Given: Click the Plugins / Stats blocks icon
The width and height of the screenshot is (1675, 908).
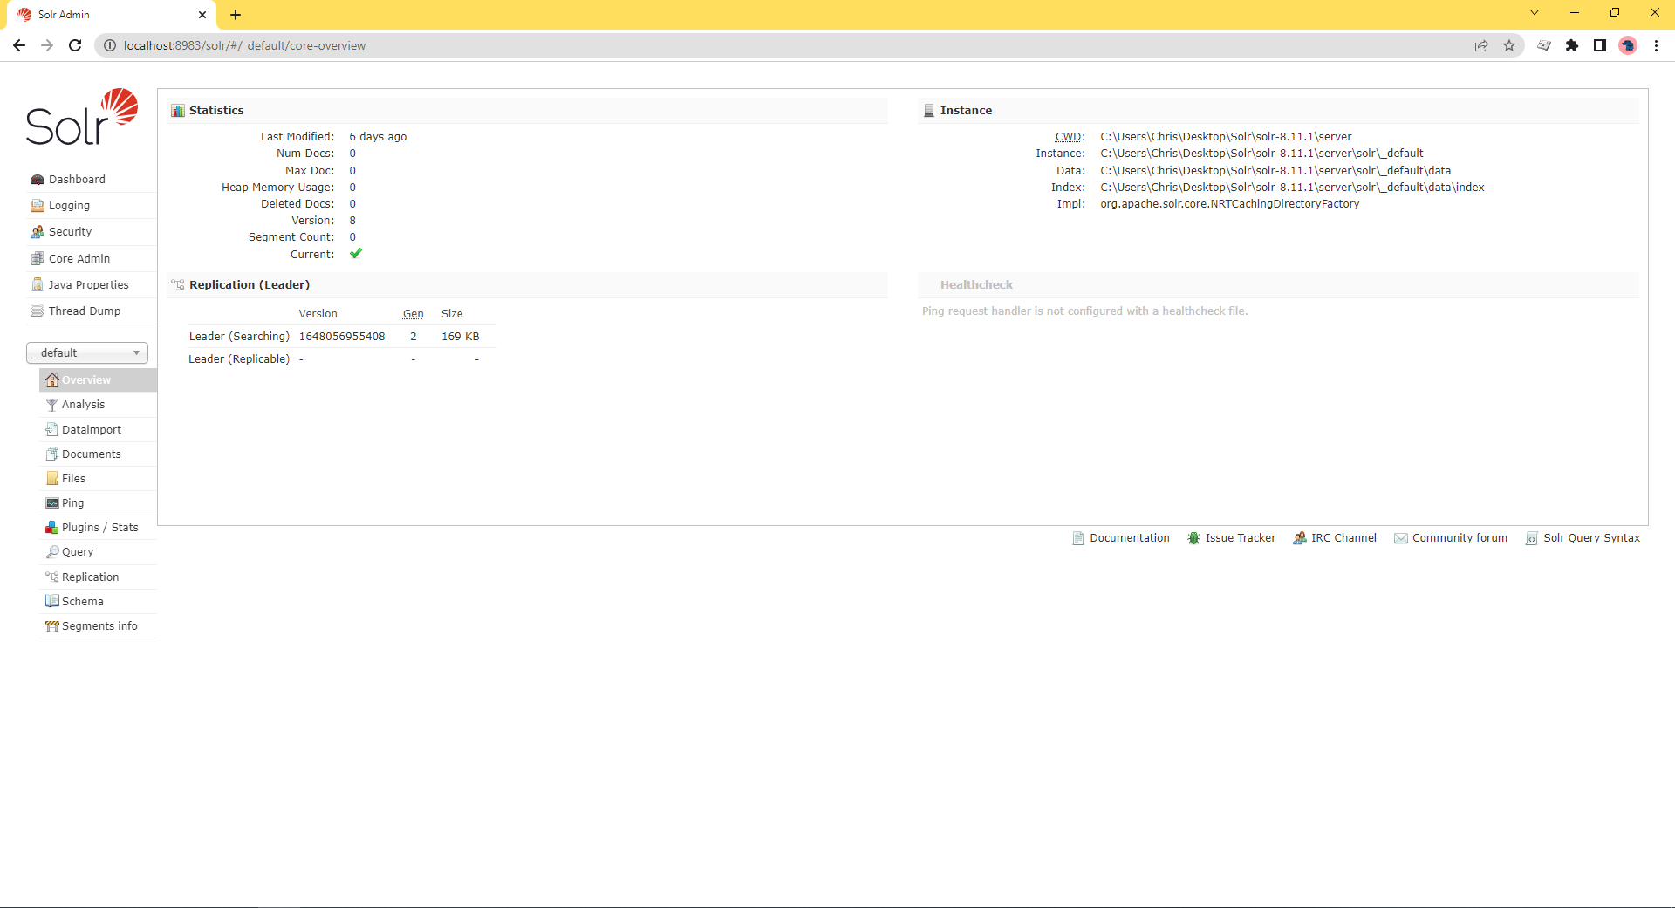Looking at the screenshot, I should click(x=52, y=527).
